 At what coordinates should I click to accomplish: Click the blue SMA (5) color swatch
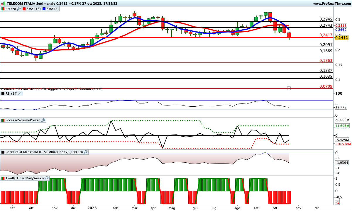pyautogui.click(x=44, y=9)
